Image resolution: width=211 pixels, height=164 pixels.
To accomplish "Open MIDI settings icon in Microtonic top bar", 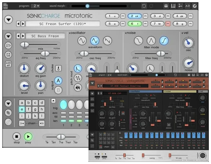I will click(x=166, y=6).
